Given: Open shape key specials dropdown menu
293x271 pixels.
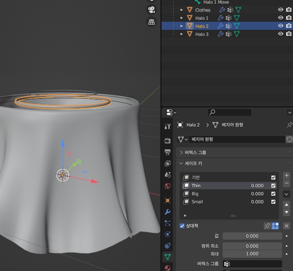Looking at the screenshot, I should 287,194.
